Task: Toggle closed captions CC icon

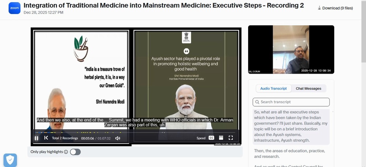Action: click(x=211, y=138)
